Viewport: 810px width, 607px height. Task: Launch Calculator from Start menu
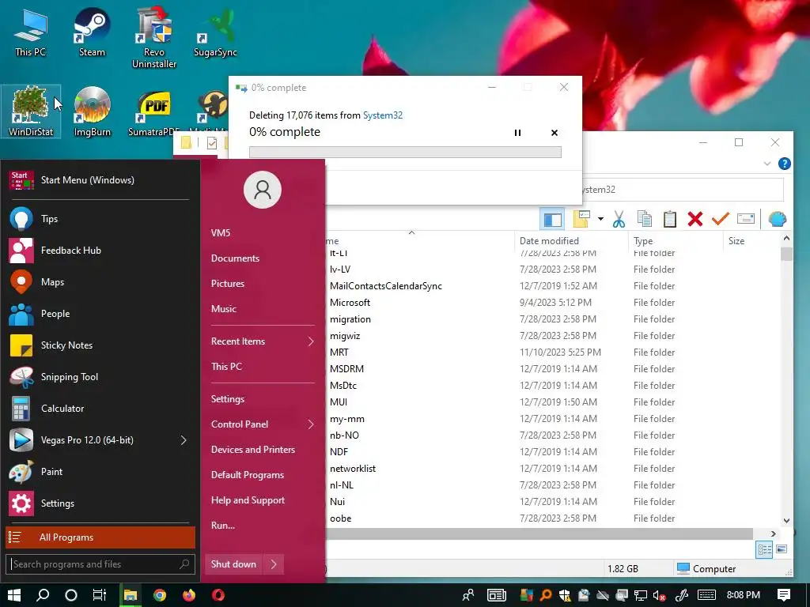pos(100,409)
